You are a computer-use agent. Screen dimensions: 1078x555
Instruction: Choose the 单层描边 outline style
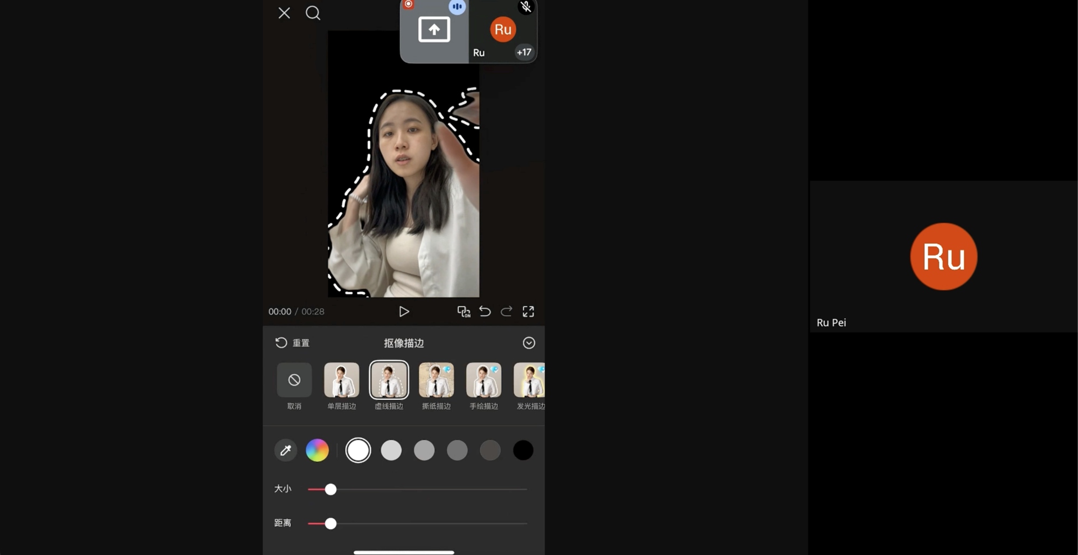342,380
